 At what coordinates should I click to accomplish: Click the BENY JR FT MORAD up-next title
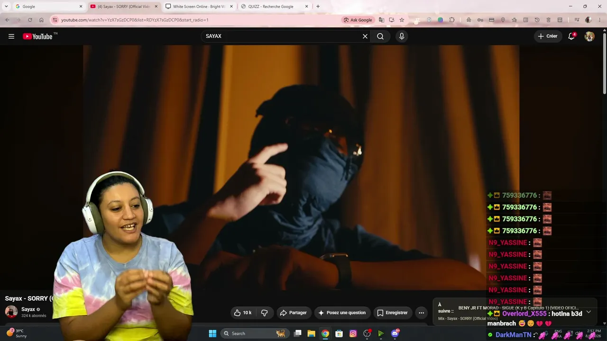click(518, 308)
